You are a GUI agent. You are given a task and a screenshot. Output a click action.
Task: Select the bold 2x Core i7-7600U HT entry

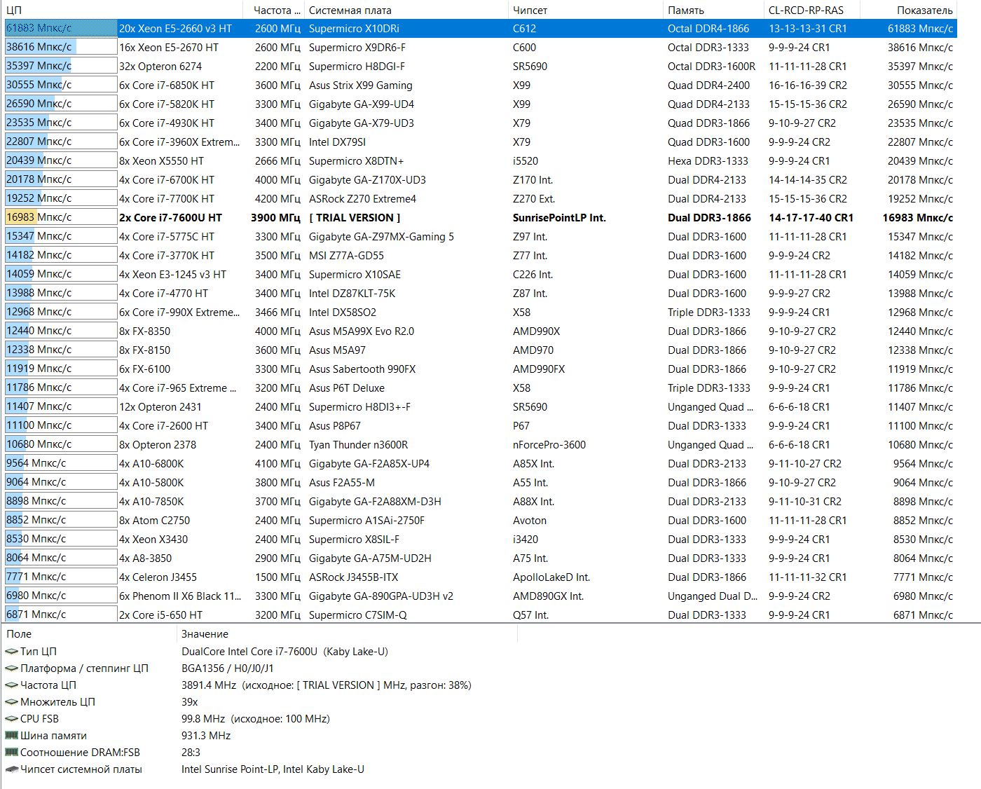(171, 218)
